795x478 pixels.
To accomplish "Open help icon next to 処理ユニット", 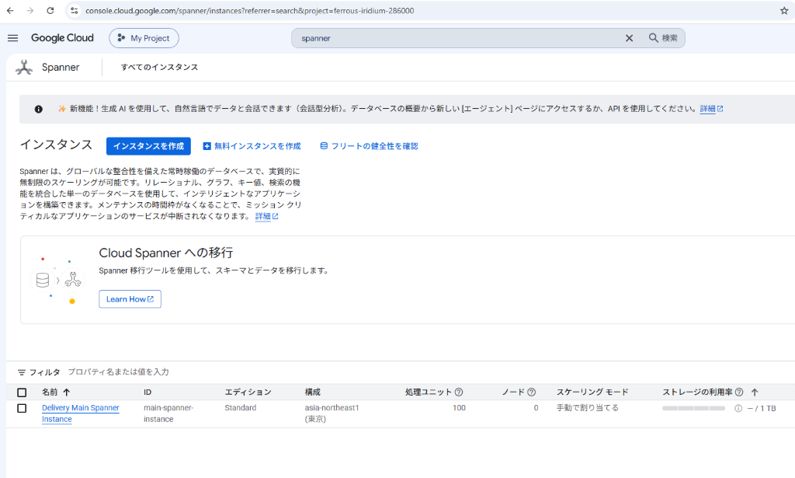I will click(x=459, y=393).
